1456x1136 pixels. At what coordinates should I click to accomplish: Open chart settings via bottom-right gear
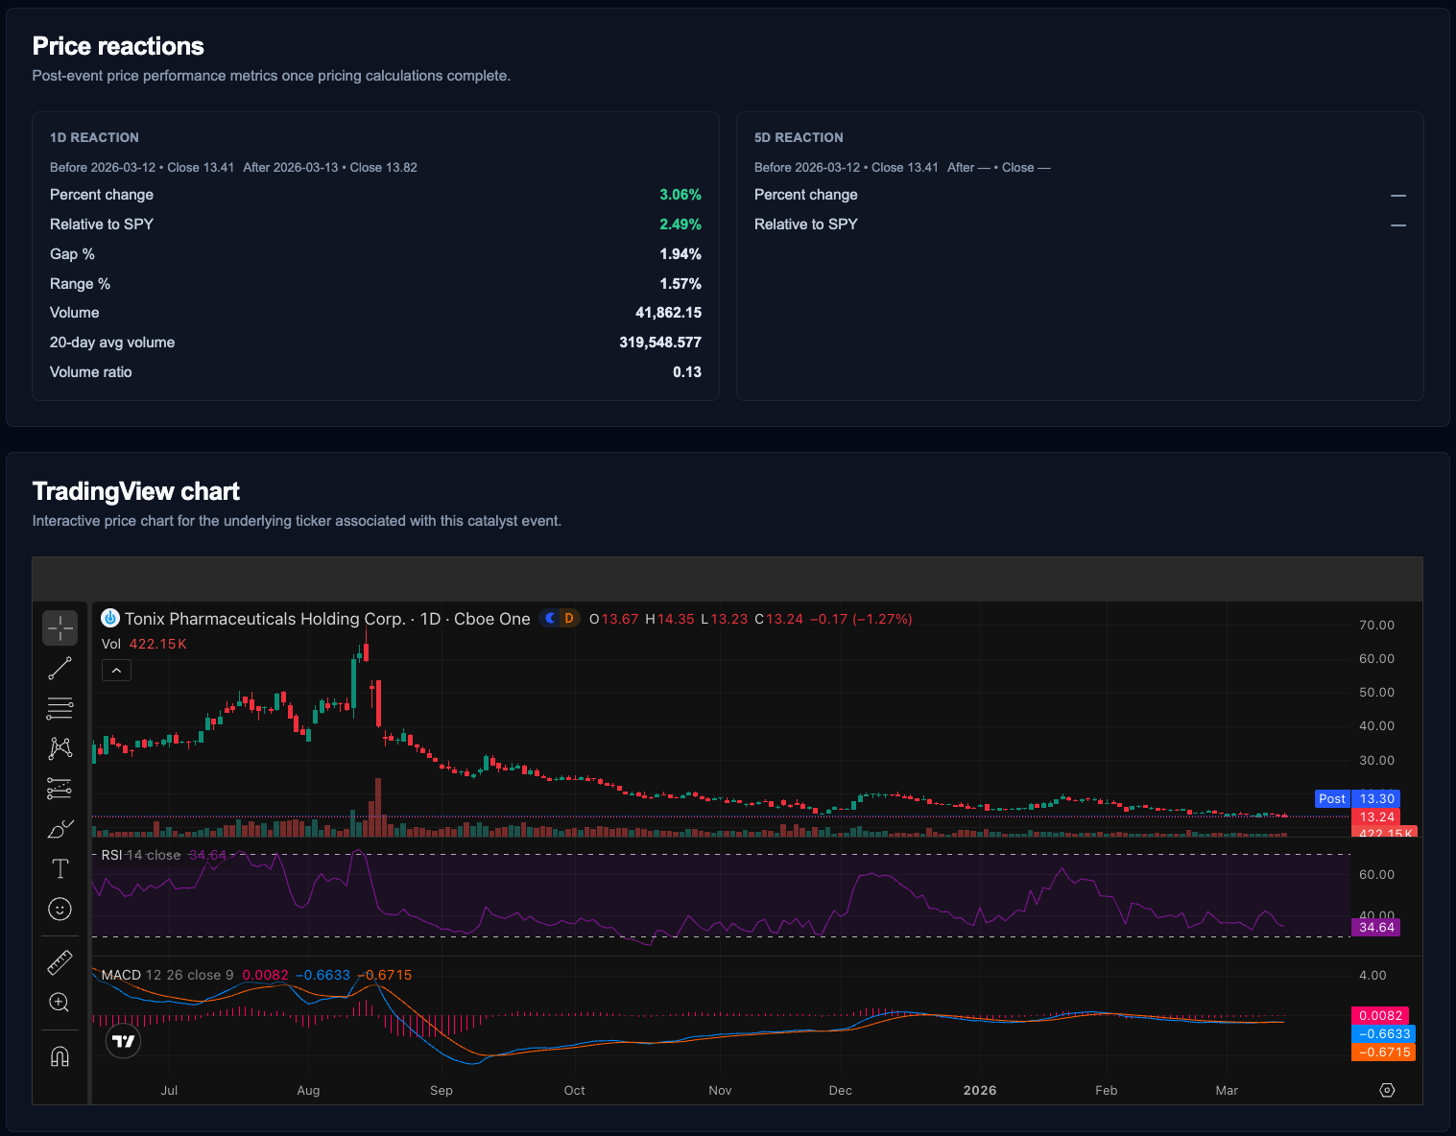pos(1388,1090)
